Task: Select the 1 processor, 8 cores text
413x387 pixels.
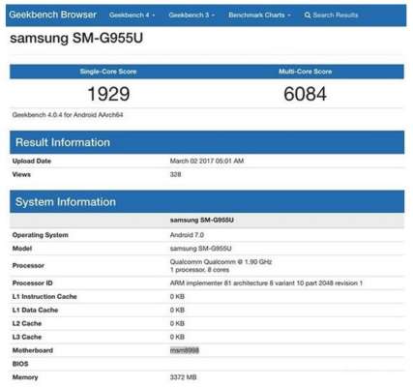Action: tap(199, 270)
